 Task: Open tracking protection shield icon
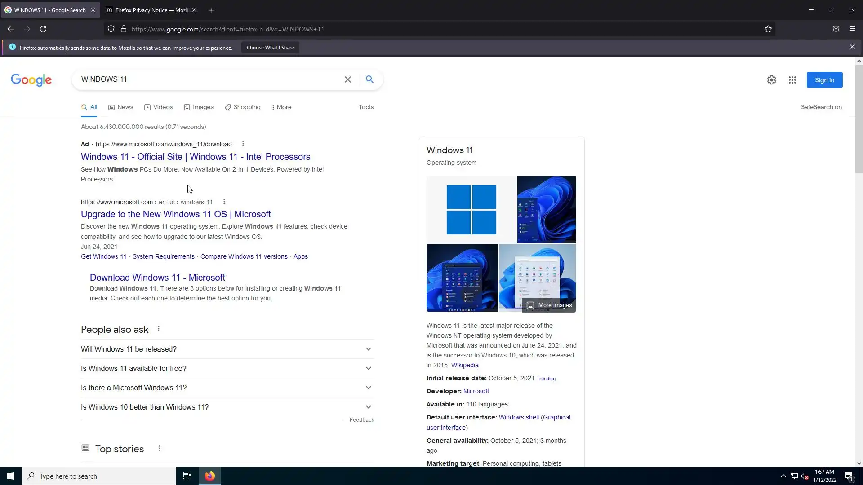(111, 29)
